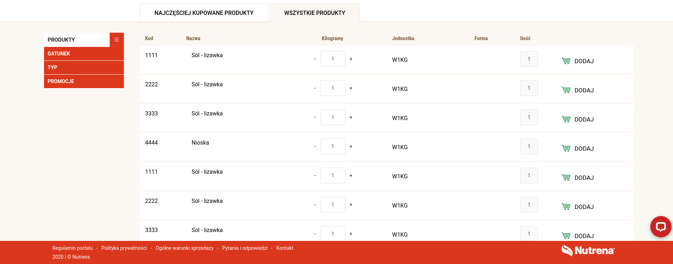Click the cart icon in the first 3333 row

pyautogui.click(x=566, y=119)
